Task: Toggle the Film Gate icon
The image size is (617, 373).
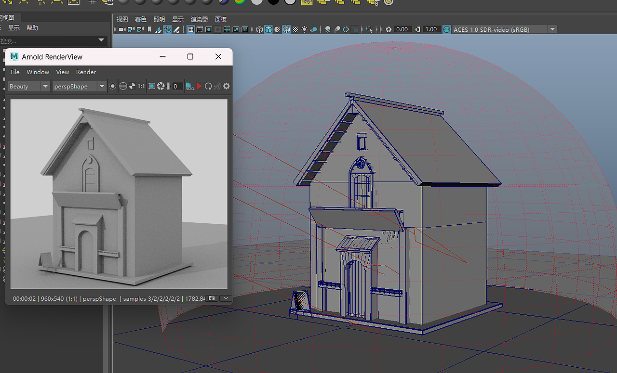Action: pos(200,29)
